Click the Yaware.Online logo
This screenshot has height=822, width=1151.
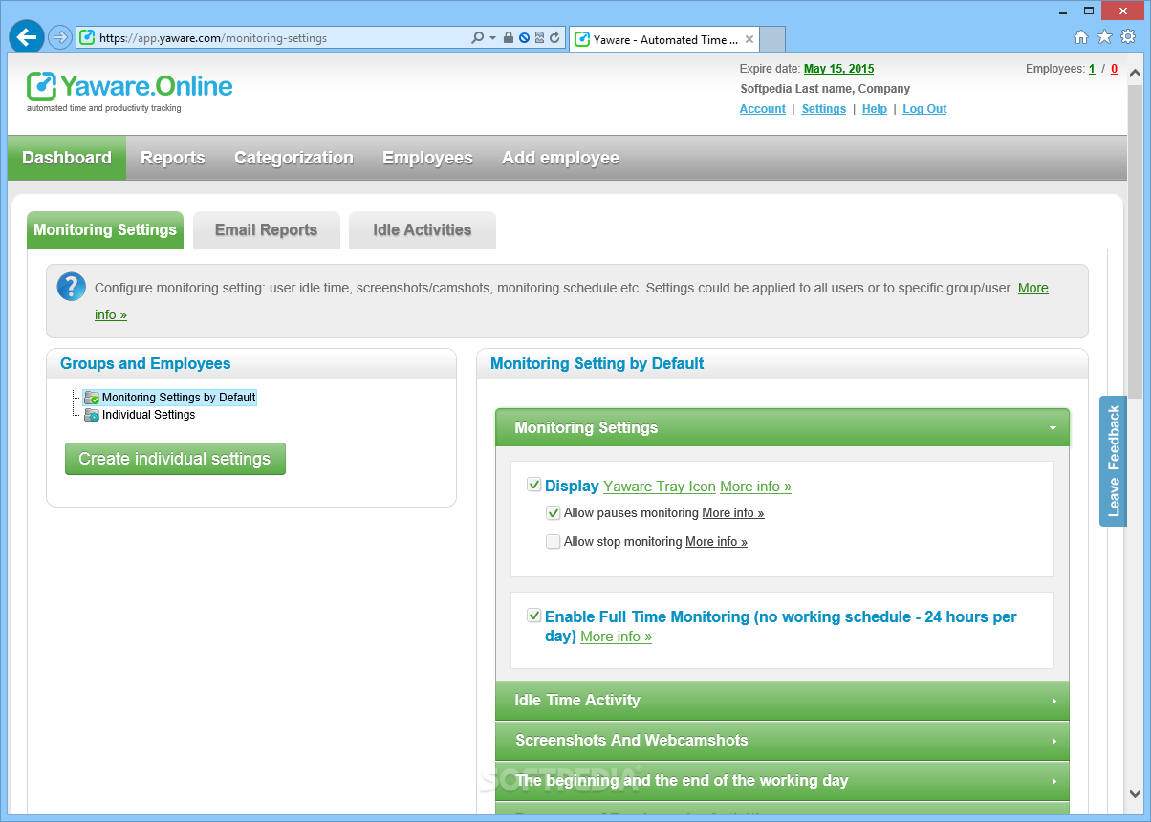(129, 91)
